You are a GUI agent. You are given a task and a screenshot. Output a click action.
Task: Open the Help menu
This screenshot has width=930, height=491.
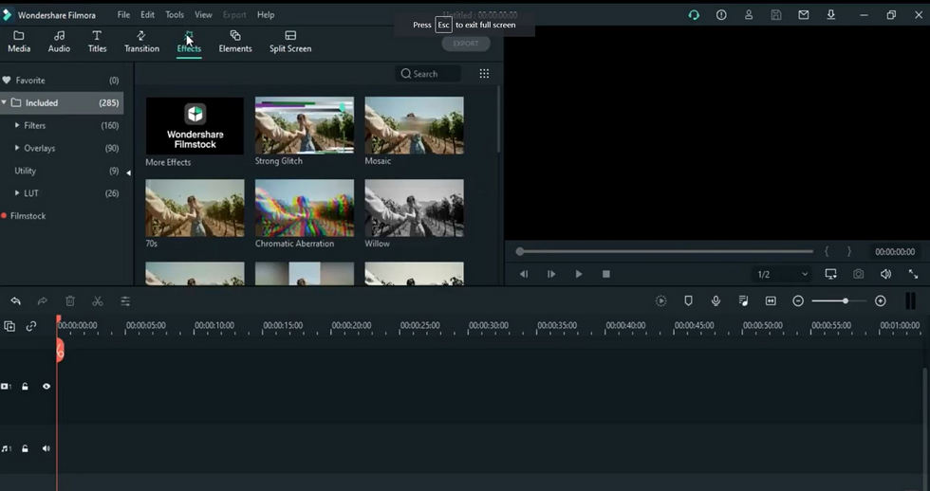point(266,15)
